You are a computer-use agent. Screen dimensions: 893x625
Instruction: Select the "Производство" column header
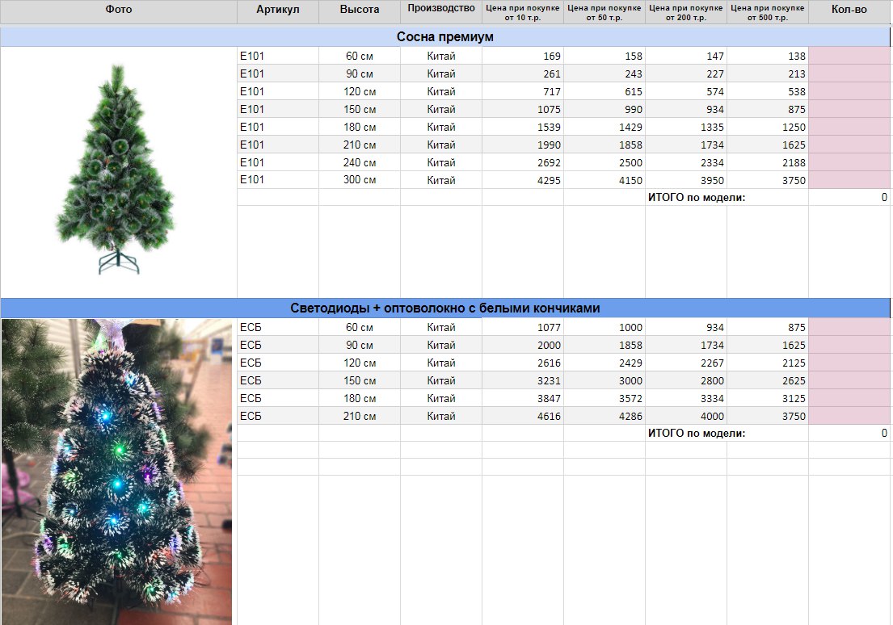[x=440, y=10]
